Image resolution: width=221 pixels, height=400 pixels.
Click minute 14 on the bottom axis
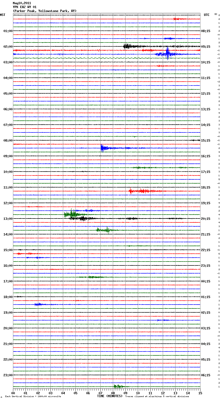click(x=188, y=393)
